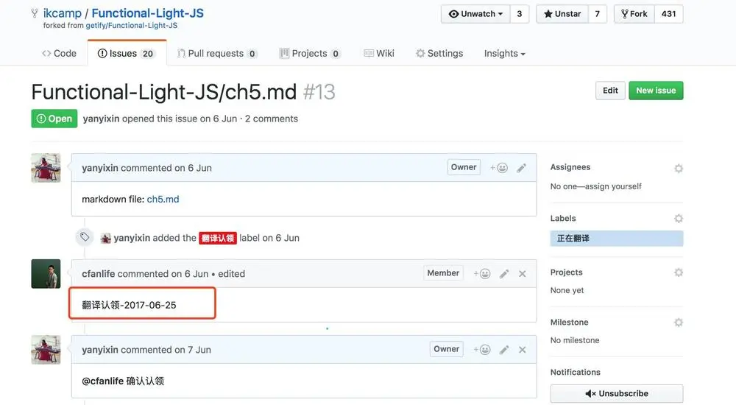
Task: Click the blue 正在翻译 label
Action: pyautogui.click(x=616, y=239)
